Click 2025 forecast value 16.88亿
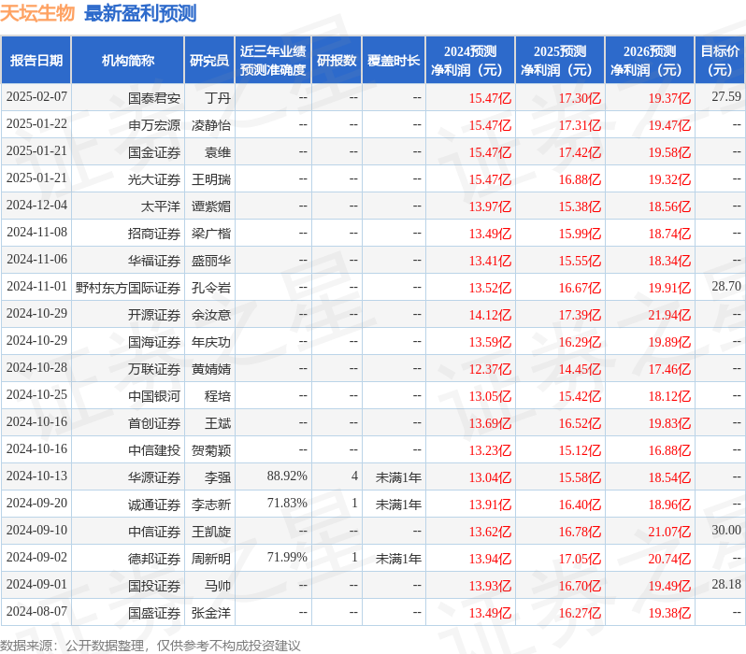 [580, 179]
